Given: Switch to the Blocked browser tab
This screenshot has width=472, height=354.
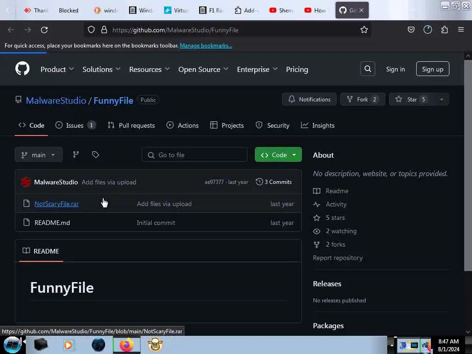Looking at the screenshot, I should coord(69,10).
